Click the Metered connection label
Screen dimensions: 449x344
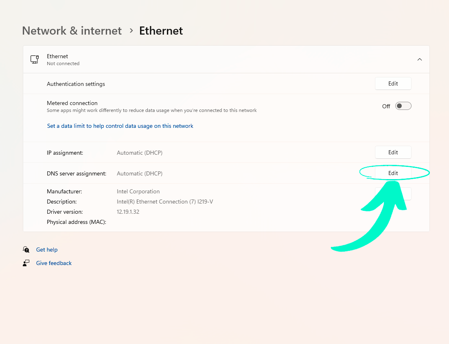coord(72,103)
